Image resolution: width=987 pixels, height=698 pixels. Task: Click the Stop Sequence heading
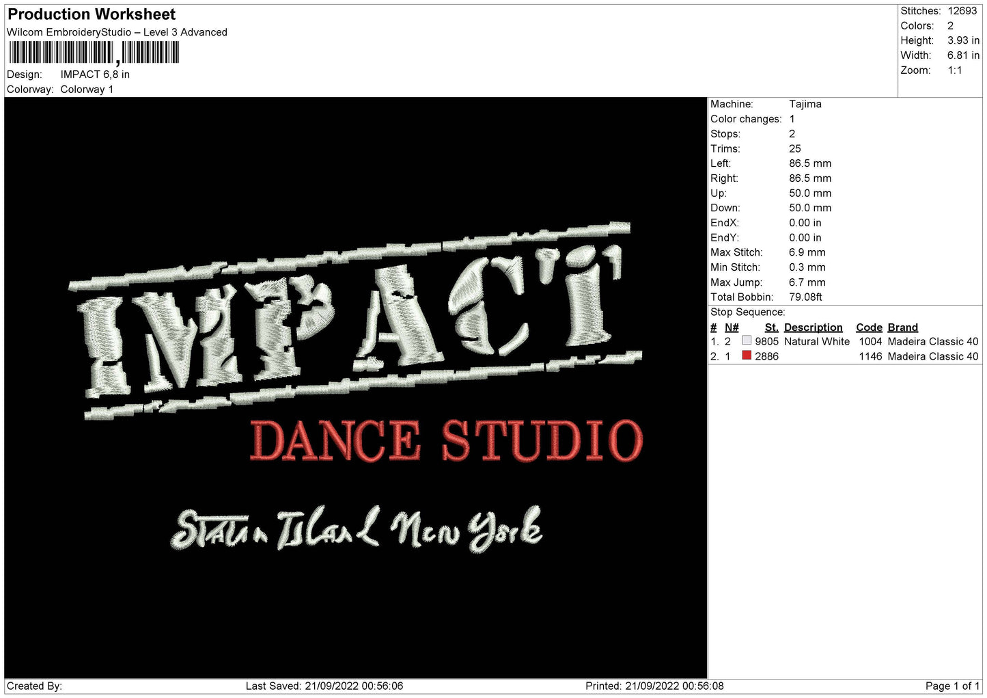click(x=748, y=312)
